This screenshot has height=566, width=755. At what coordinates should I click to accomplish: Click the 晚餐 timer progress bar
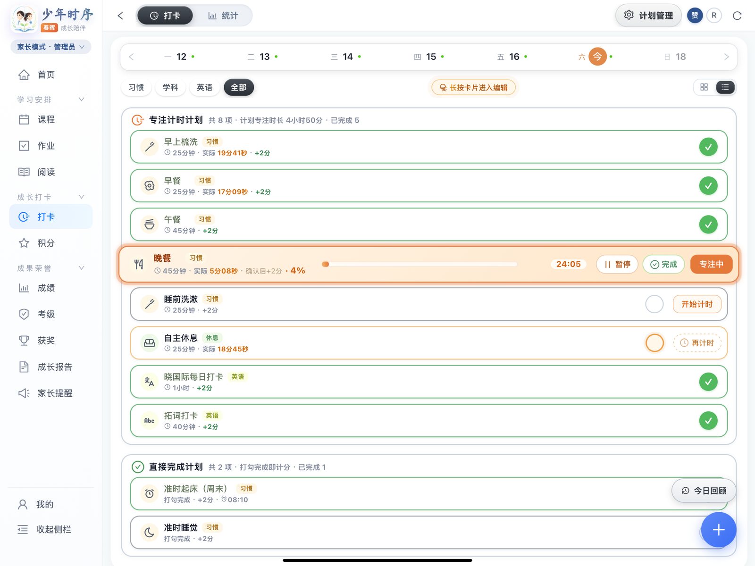tap(419, 264)
